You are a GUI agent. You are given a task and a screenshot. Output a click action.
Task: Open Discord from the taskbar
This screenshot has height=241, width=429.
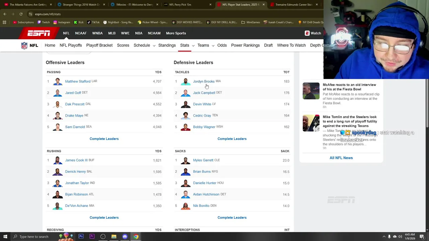[125, 237]
